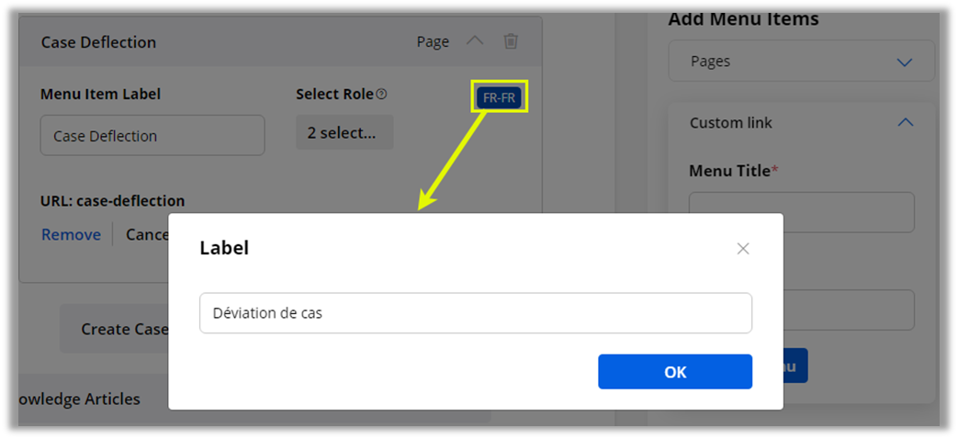Click the Menu Title input field
This screenshot has height=439, width=958.
click(801, 211)
